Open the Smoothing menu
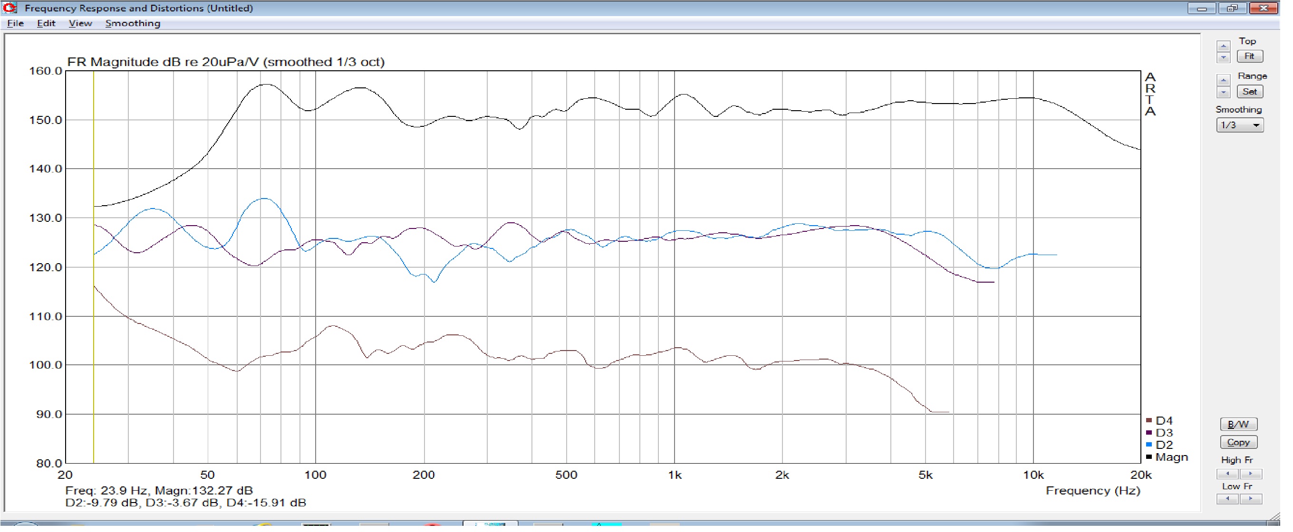 point(133,23)
